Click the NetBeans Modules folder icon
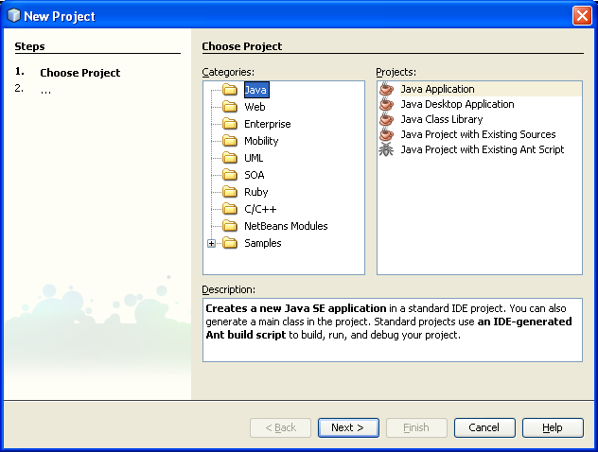Image resolution: width=598 pixels, height=452 pixels. coord(230,226)
